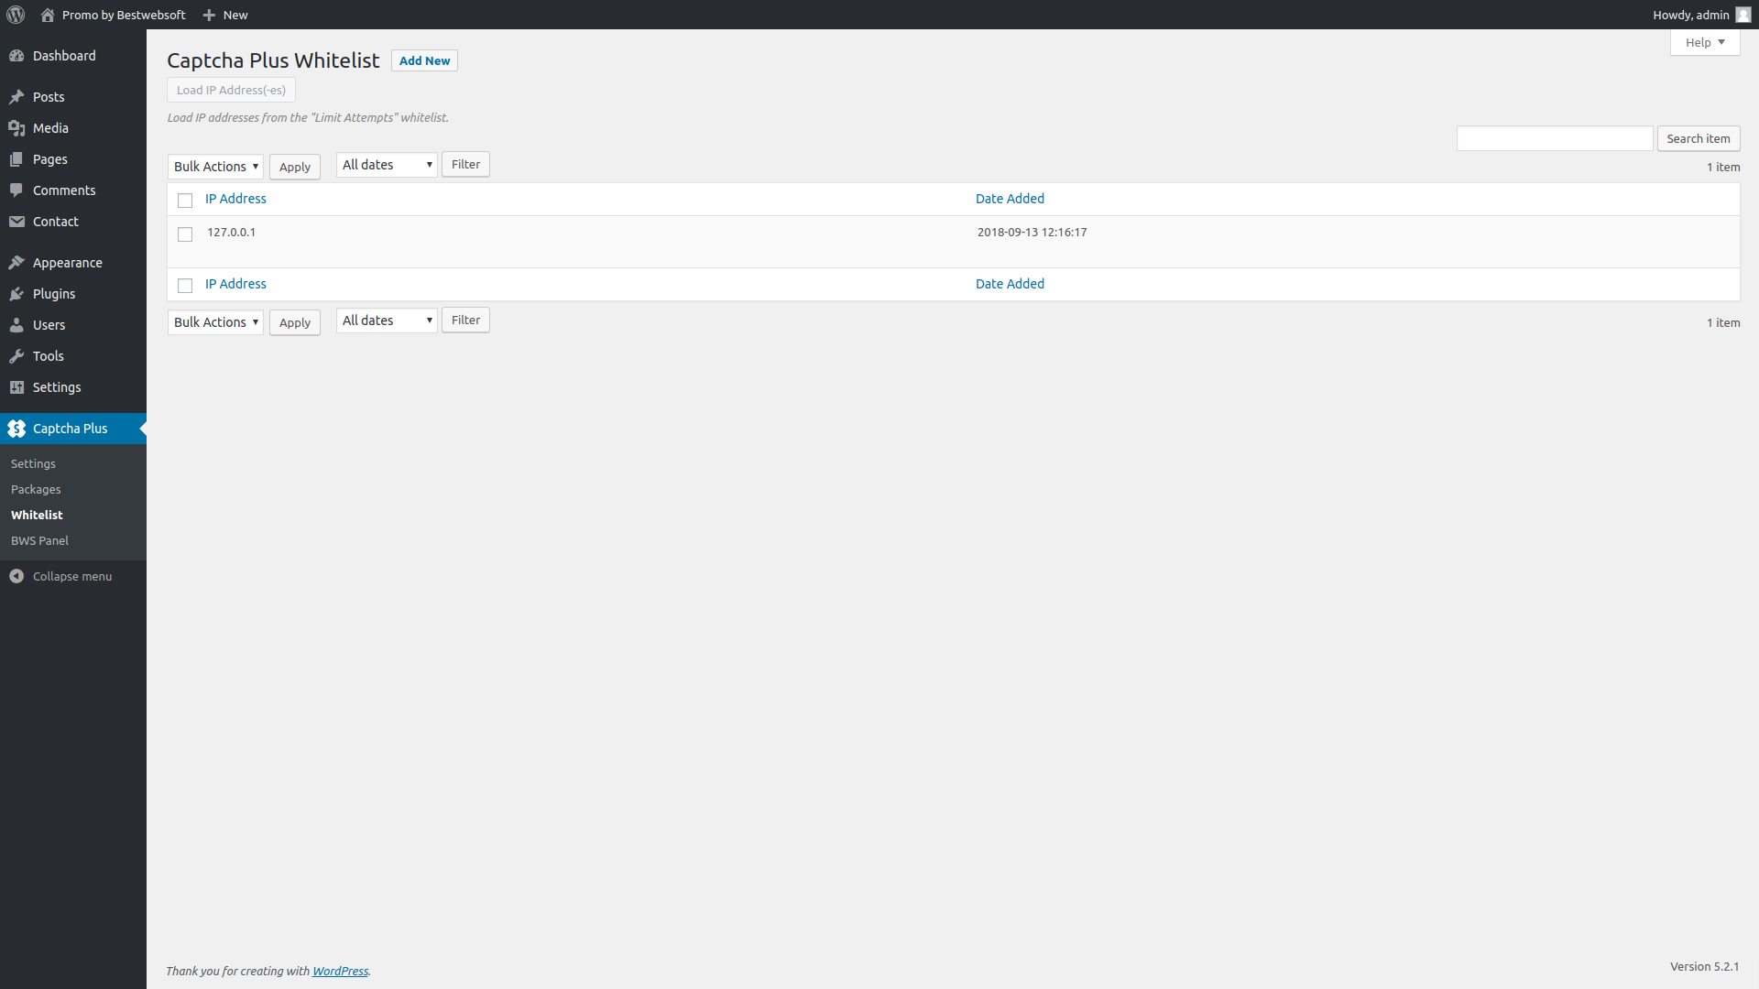Sort by IP Address column header
The width and height of the screenshot is (1759, 989).
click(235, 199)
